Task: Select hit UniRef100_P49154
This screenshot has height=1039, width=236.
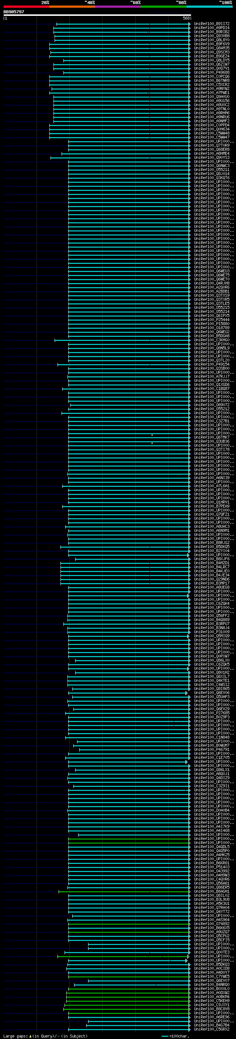Action: pyautogui.click(x=212, y=364)
